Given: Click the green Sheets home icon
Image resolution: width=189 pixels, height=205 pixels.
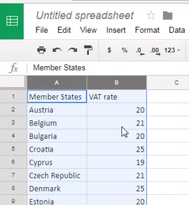Looking at the screenshot, I should click(x=12, y=21).
